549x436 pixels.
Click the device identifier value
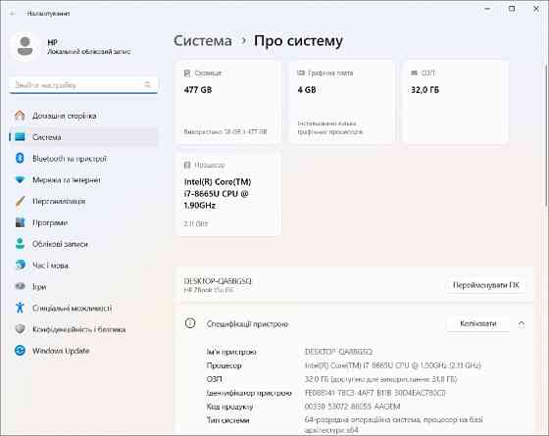374,393
